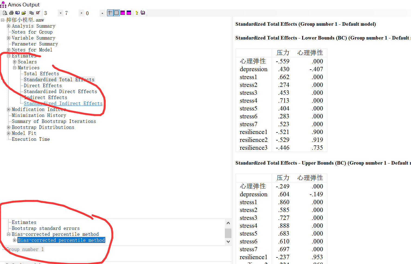Expand the highlighted Bias-corrected percentile method node

click(14, 240)
